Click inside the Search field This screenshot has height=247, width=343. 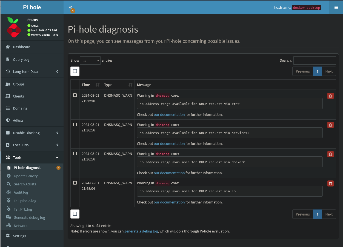[314, 60]
